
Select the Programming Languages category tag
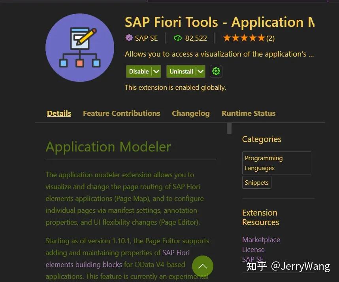tap(277, 163)
